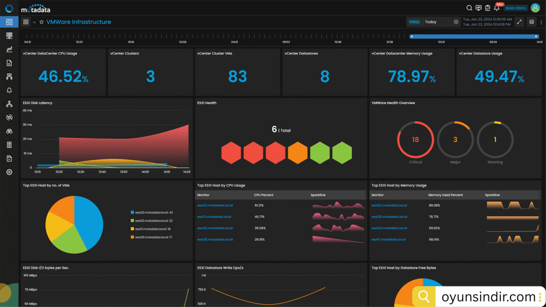Click the binoculars icon in the sidebar

pyautogui.click(x=9, y=131)
